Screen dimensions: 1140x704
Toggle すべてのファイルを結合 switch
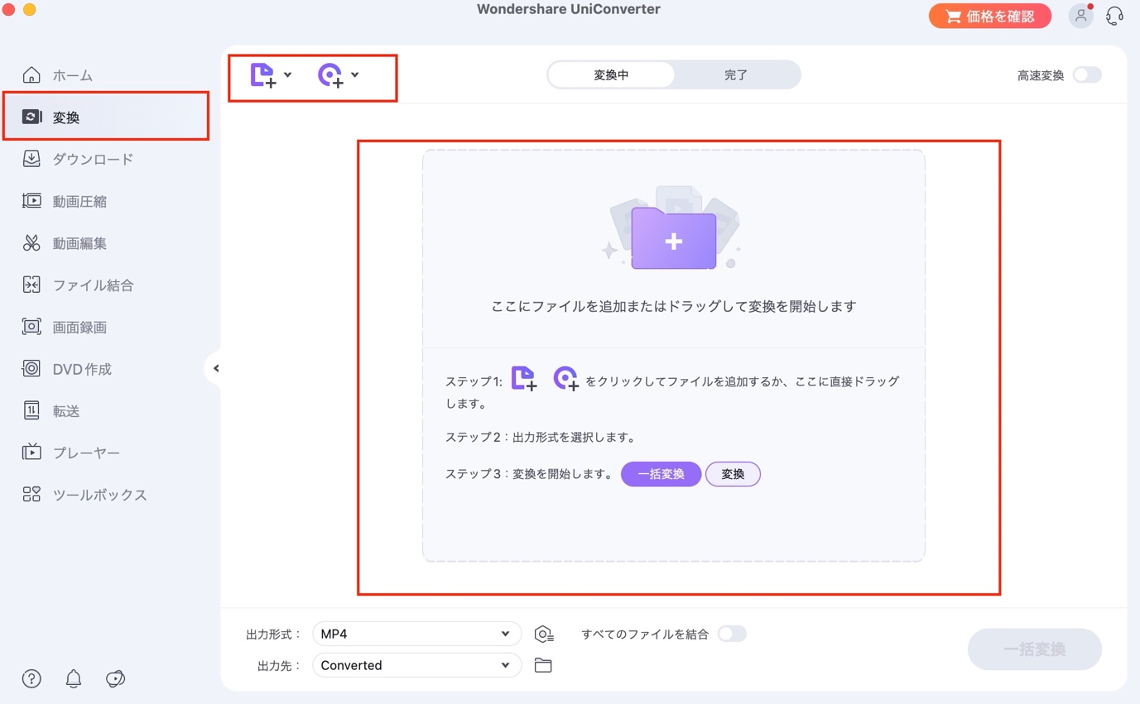click(732, 634)
